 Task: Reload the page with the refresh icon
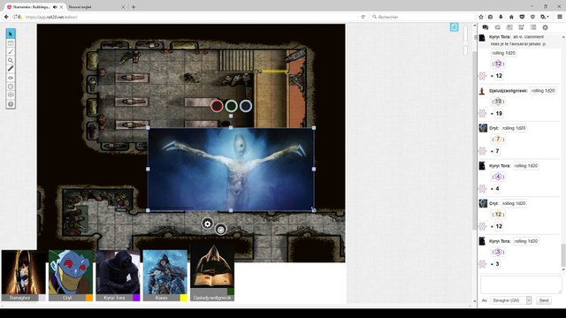[x=363, y=17]
